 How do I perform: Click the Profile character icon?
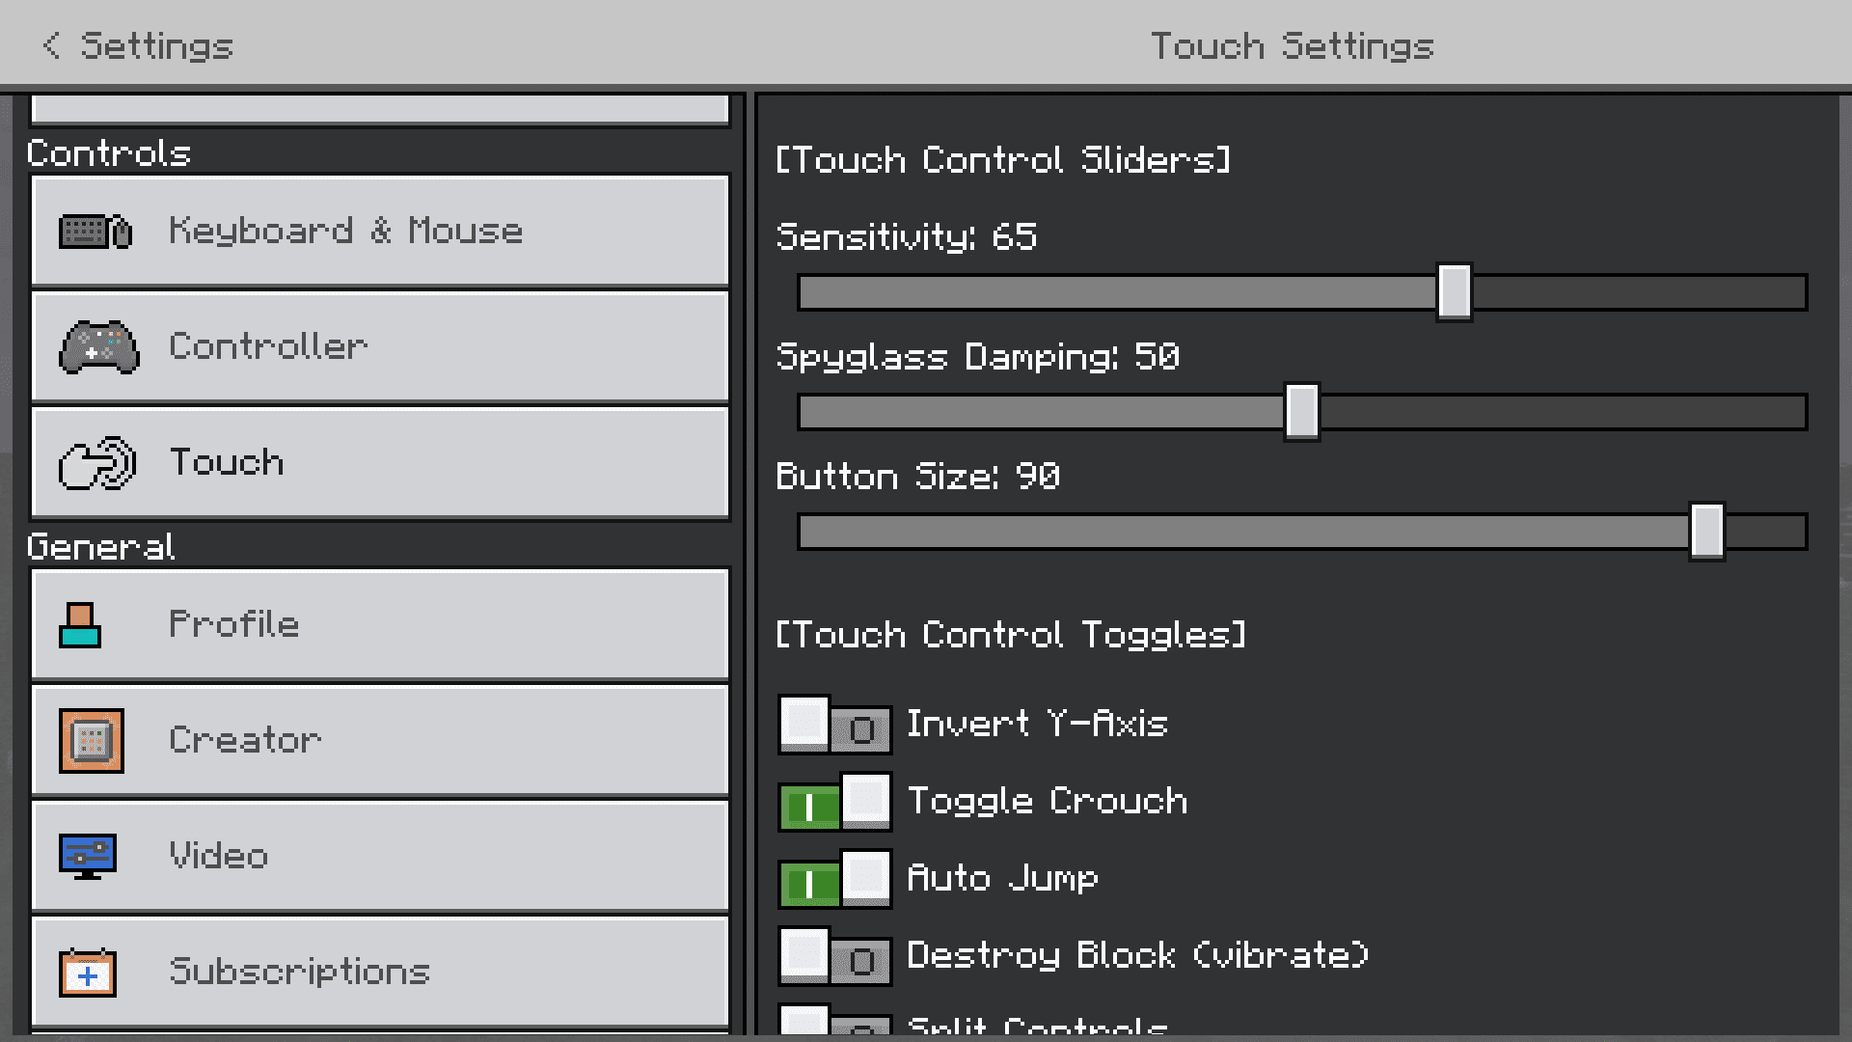80,625
